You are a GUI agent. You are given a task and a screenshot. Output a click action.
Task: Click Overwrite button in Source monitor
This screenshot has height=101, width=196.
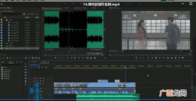[x=91, y=58]
